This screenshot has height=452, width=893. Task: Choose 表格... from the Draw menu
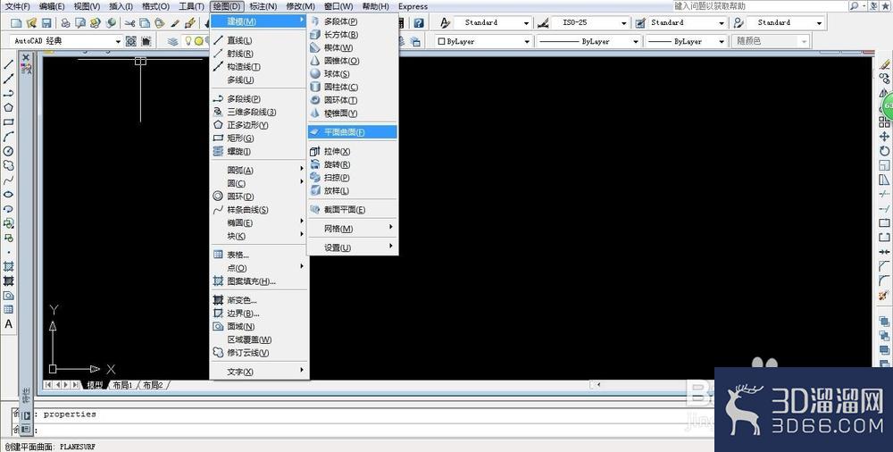(x=259, y=255)
